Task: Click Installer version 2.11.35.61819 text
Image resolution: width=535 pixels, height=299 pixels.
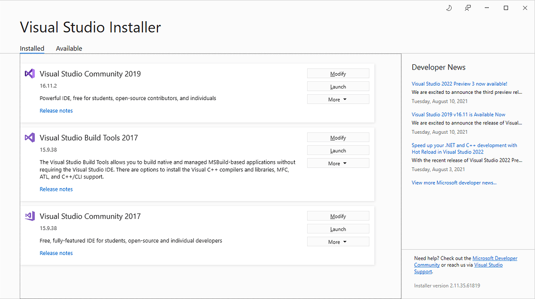Action: point(447,286)
